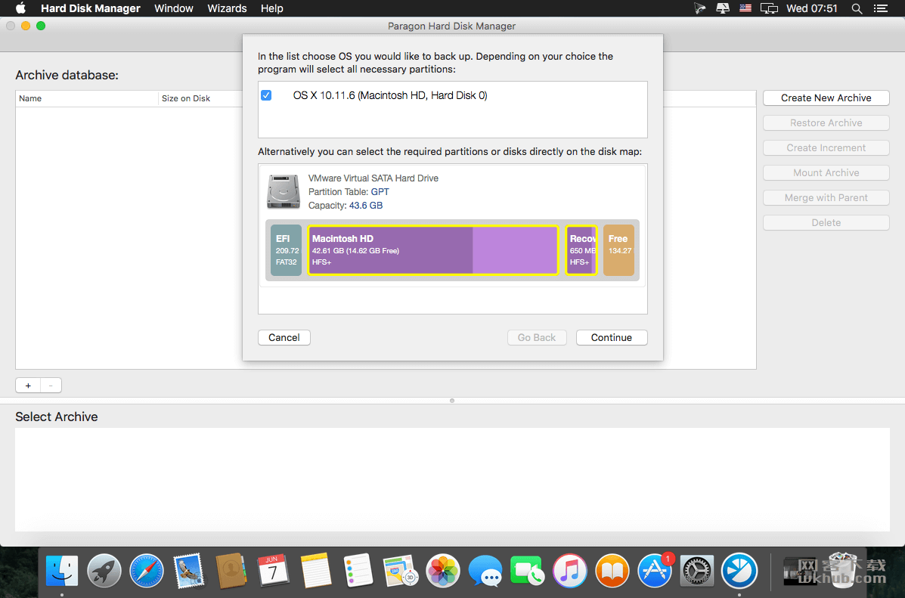This screenshot has width=905, height=598.
Task: Open the Mail app from the Dock
Action: (189, 571)
